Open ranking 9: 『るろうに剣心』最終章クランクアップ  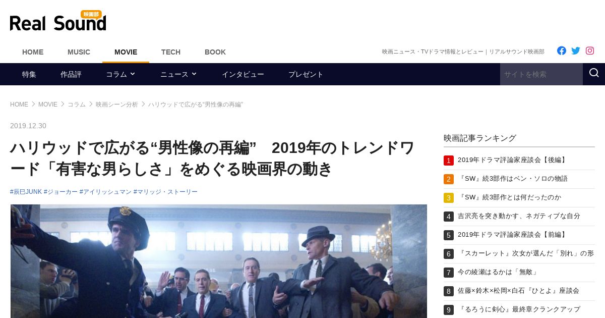pyautogui.click(x=519, y=309)
